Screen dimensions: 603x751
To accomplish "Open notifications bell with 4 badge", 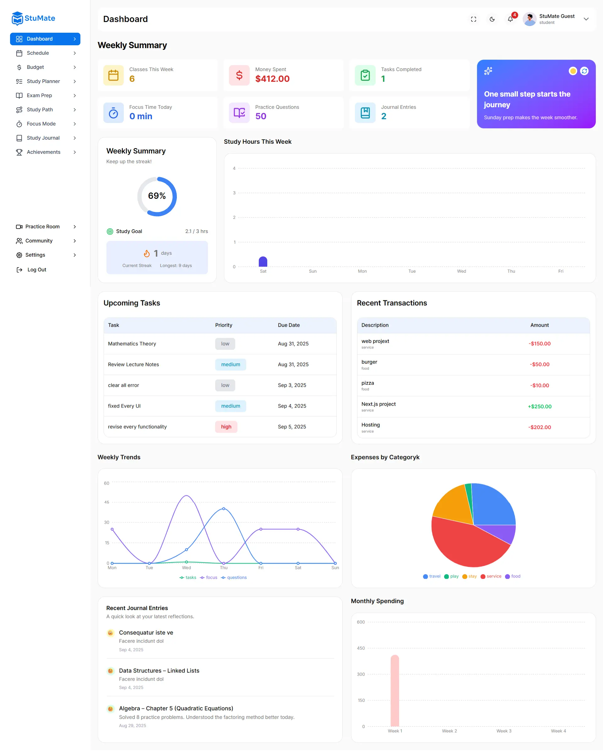I will point(510,19).
